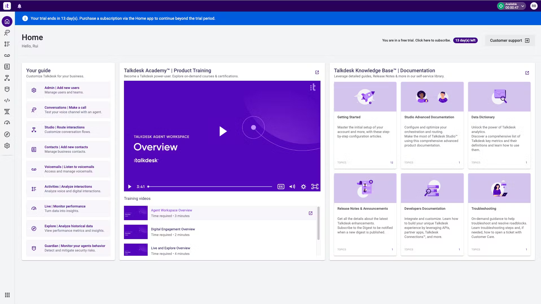Open the Studio app in sidebar
This screenshot has width=541, height=304.
pyautogui.click(x=7, y=78)
